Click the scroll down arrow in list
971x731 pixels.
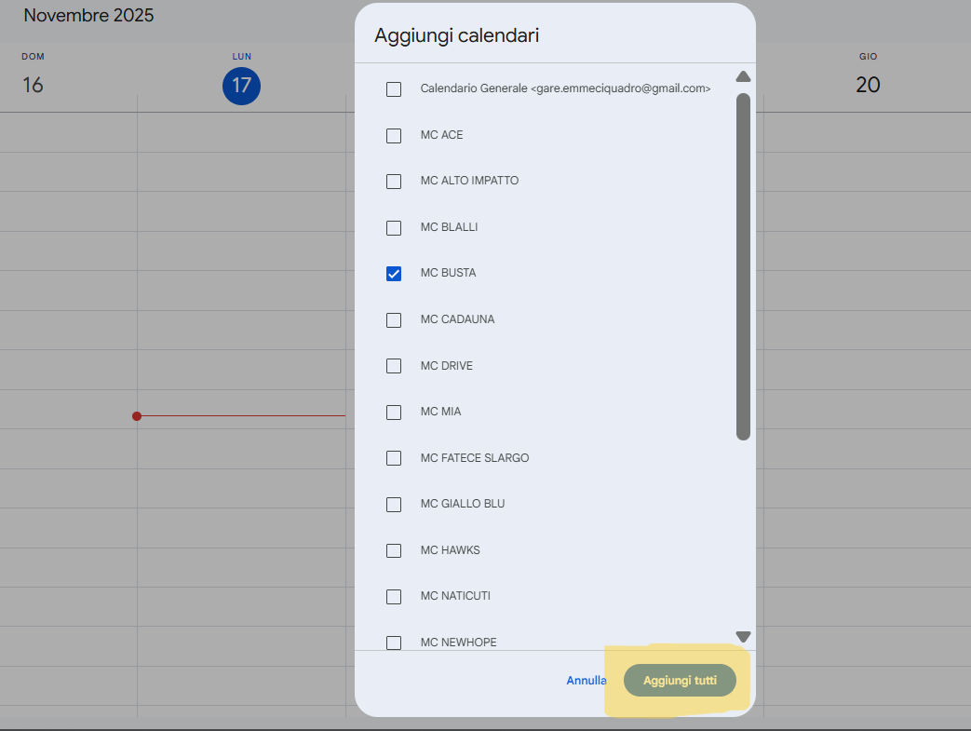click(743, 637)
